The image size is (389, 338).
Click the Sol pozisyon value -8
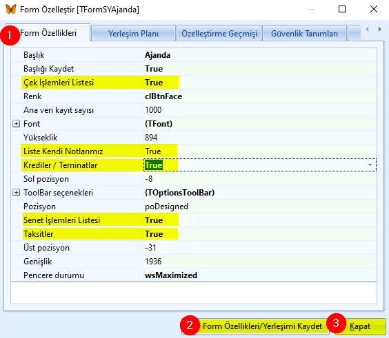(x=148, y=179)
